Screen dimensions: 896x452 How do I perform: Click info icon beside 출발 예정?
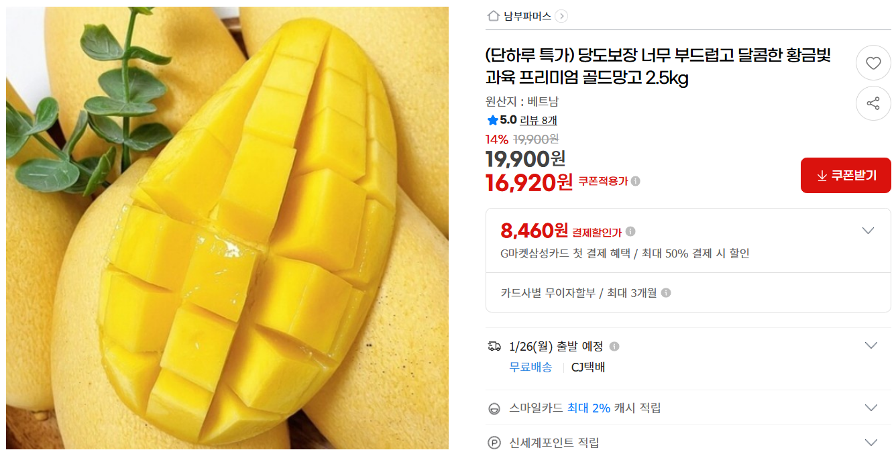click(614, 347)
